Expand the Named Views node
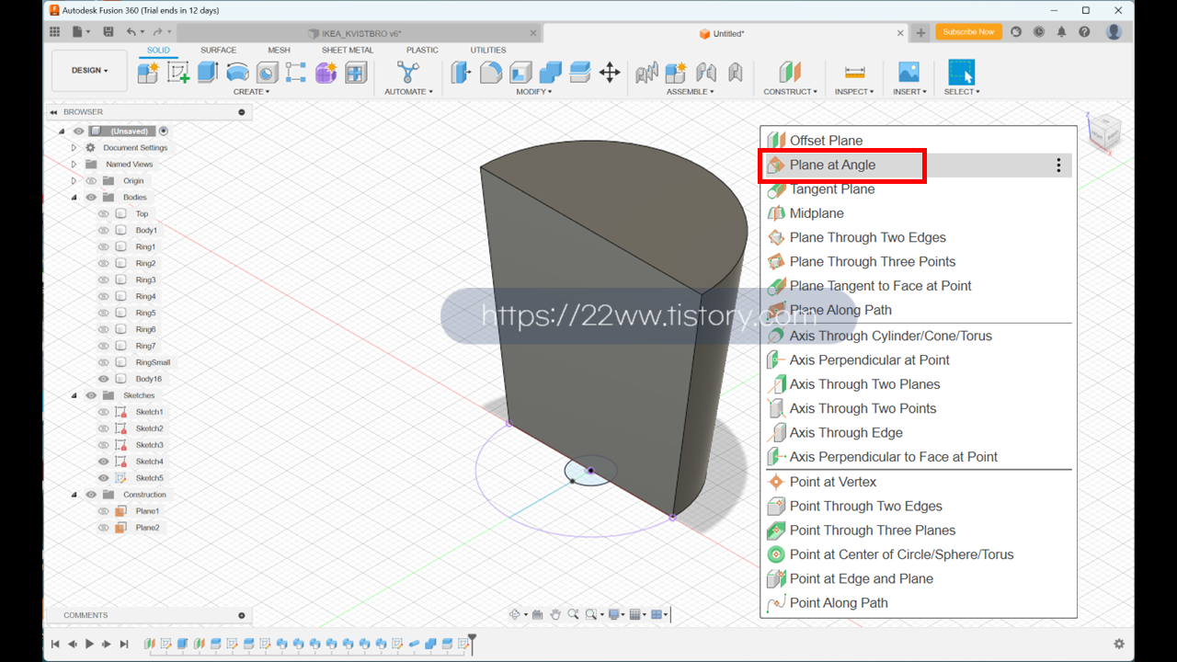The width and height of the screenshot is (1177, 662). 74,164
